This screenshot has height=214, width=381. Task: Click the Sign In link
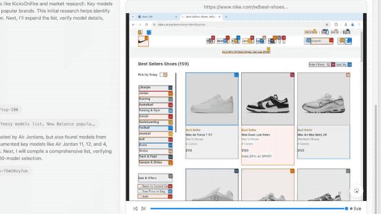coord(346,32)
